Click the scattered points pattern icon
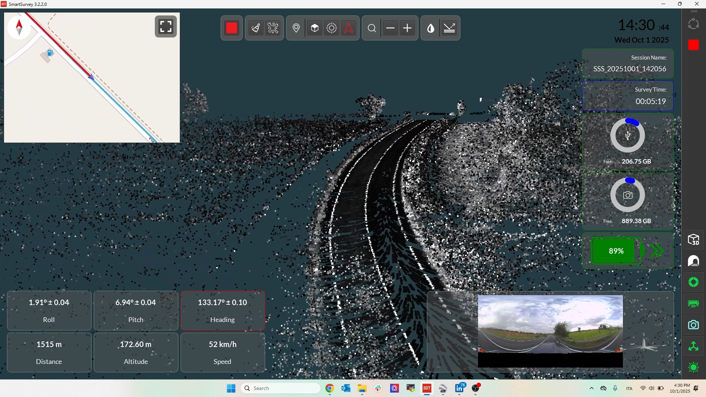The width and height of the screenshot is (706, 397). click(273, 28)
